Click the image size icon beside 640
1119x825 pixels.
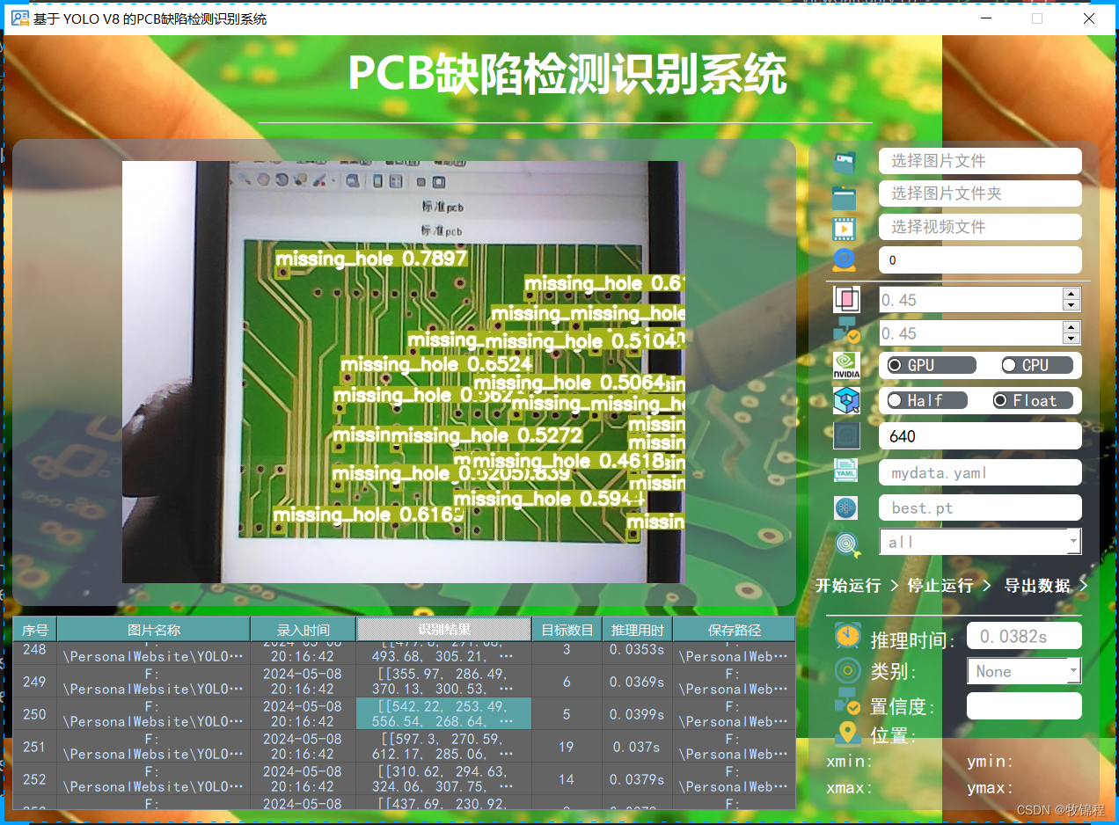coord(846,436)
